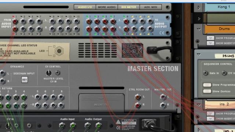Click FX Return 5 L jack

coord(37,97)
